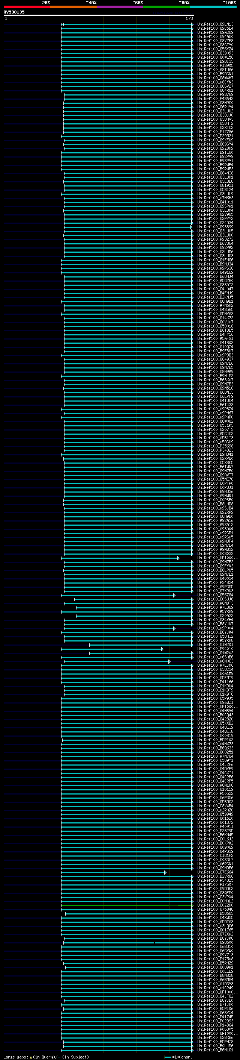Open hit UniRef100_P41166

215,682
